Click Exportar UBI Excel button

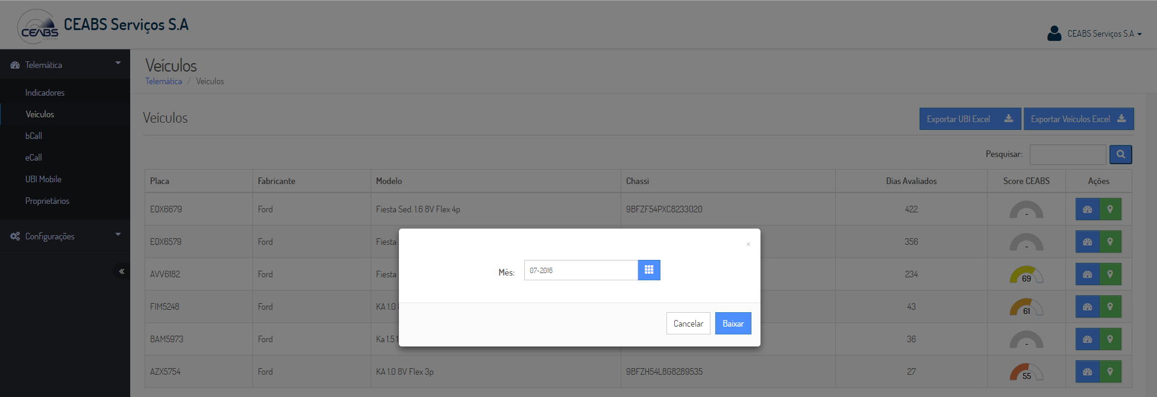(x=970, y=119)
